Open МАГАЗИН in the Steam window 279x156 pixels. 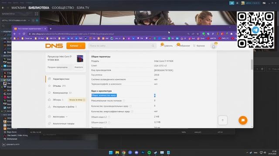click(x=19, y=8)
